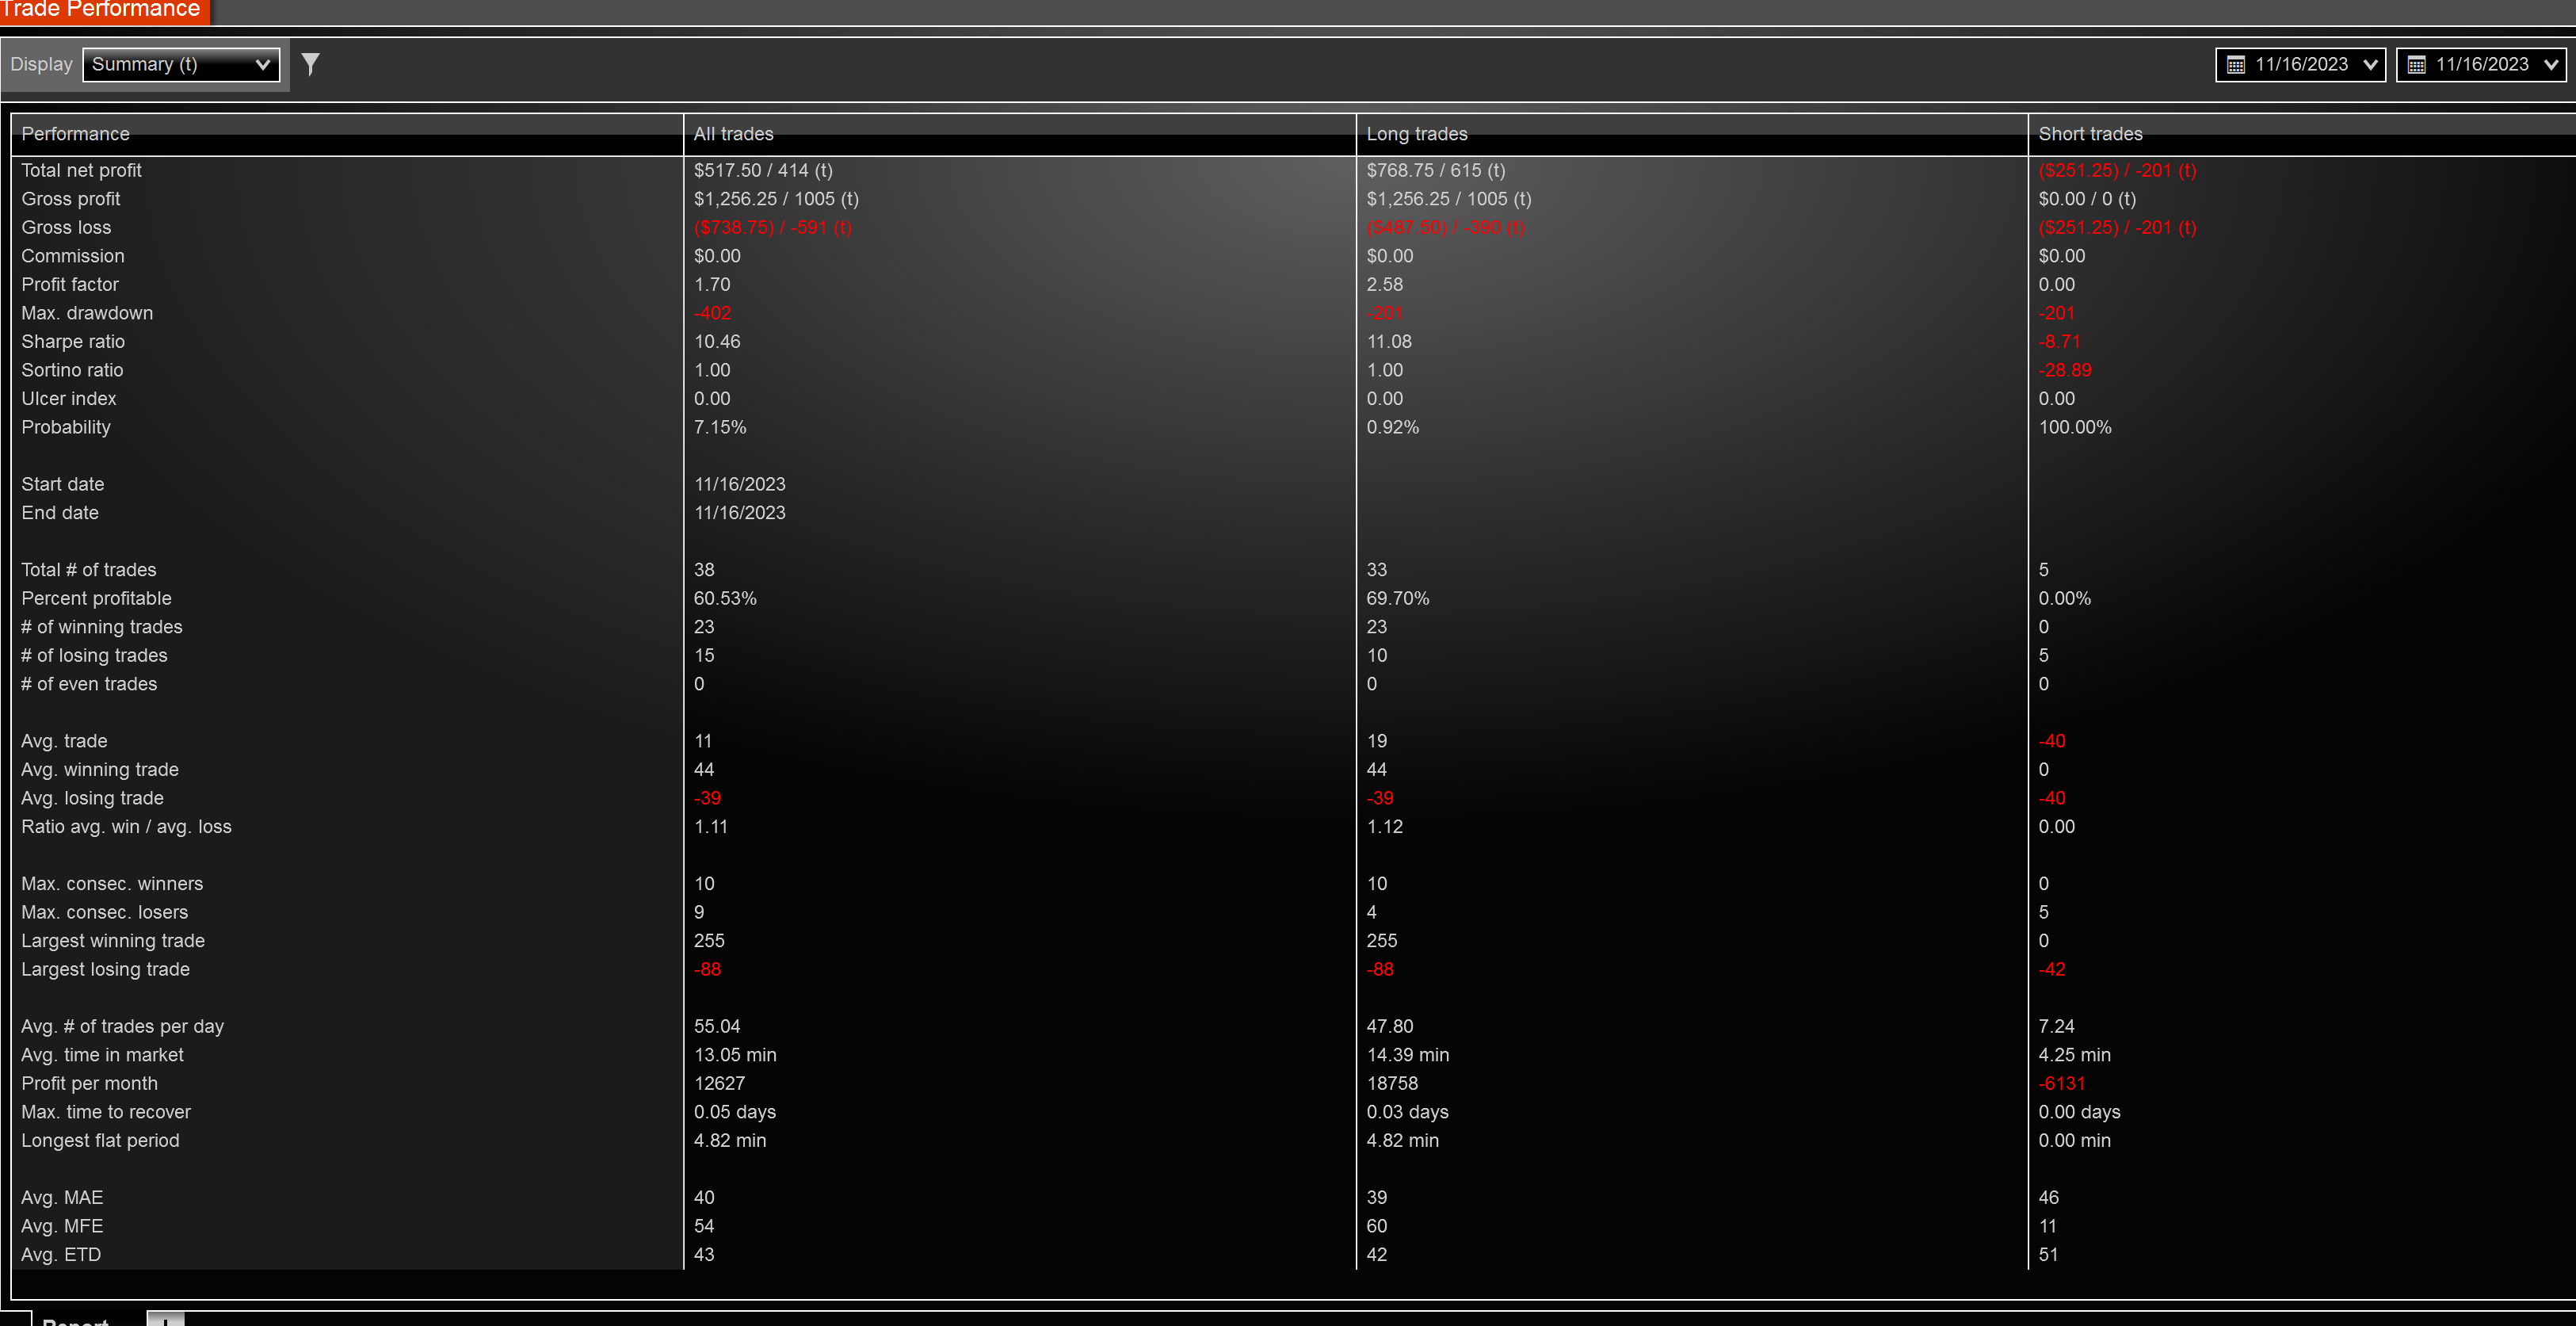Select the Gross profit row label
2576x1326 pixels.
click(x=71, y=199)
